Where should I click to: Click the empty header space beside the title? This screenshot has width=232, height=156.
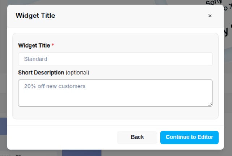coord(130,16)
